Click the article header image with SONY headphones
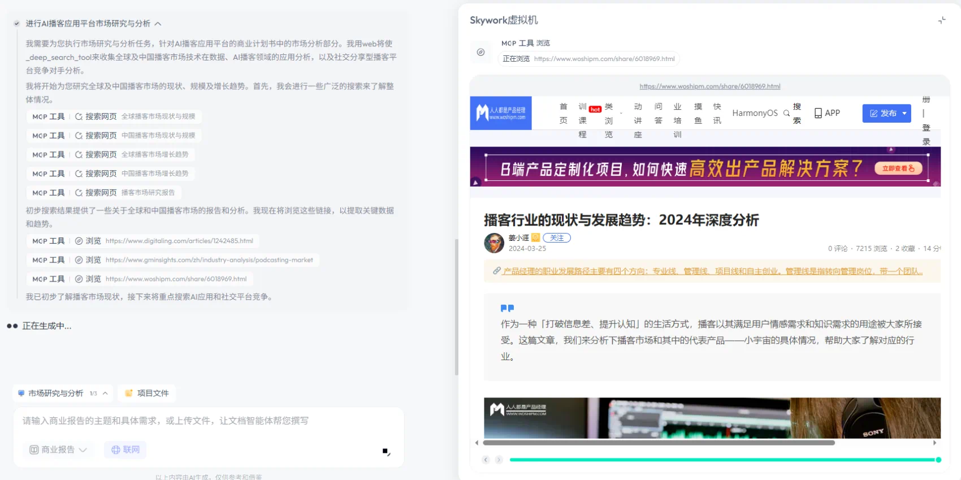The width and height of the screenshot is (961, 480). tap(712, 418)
